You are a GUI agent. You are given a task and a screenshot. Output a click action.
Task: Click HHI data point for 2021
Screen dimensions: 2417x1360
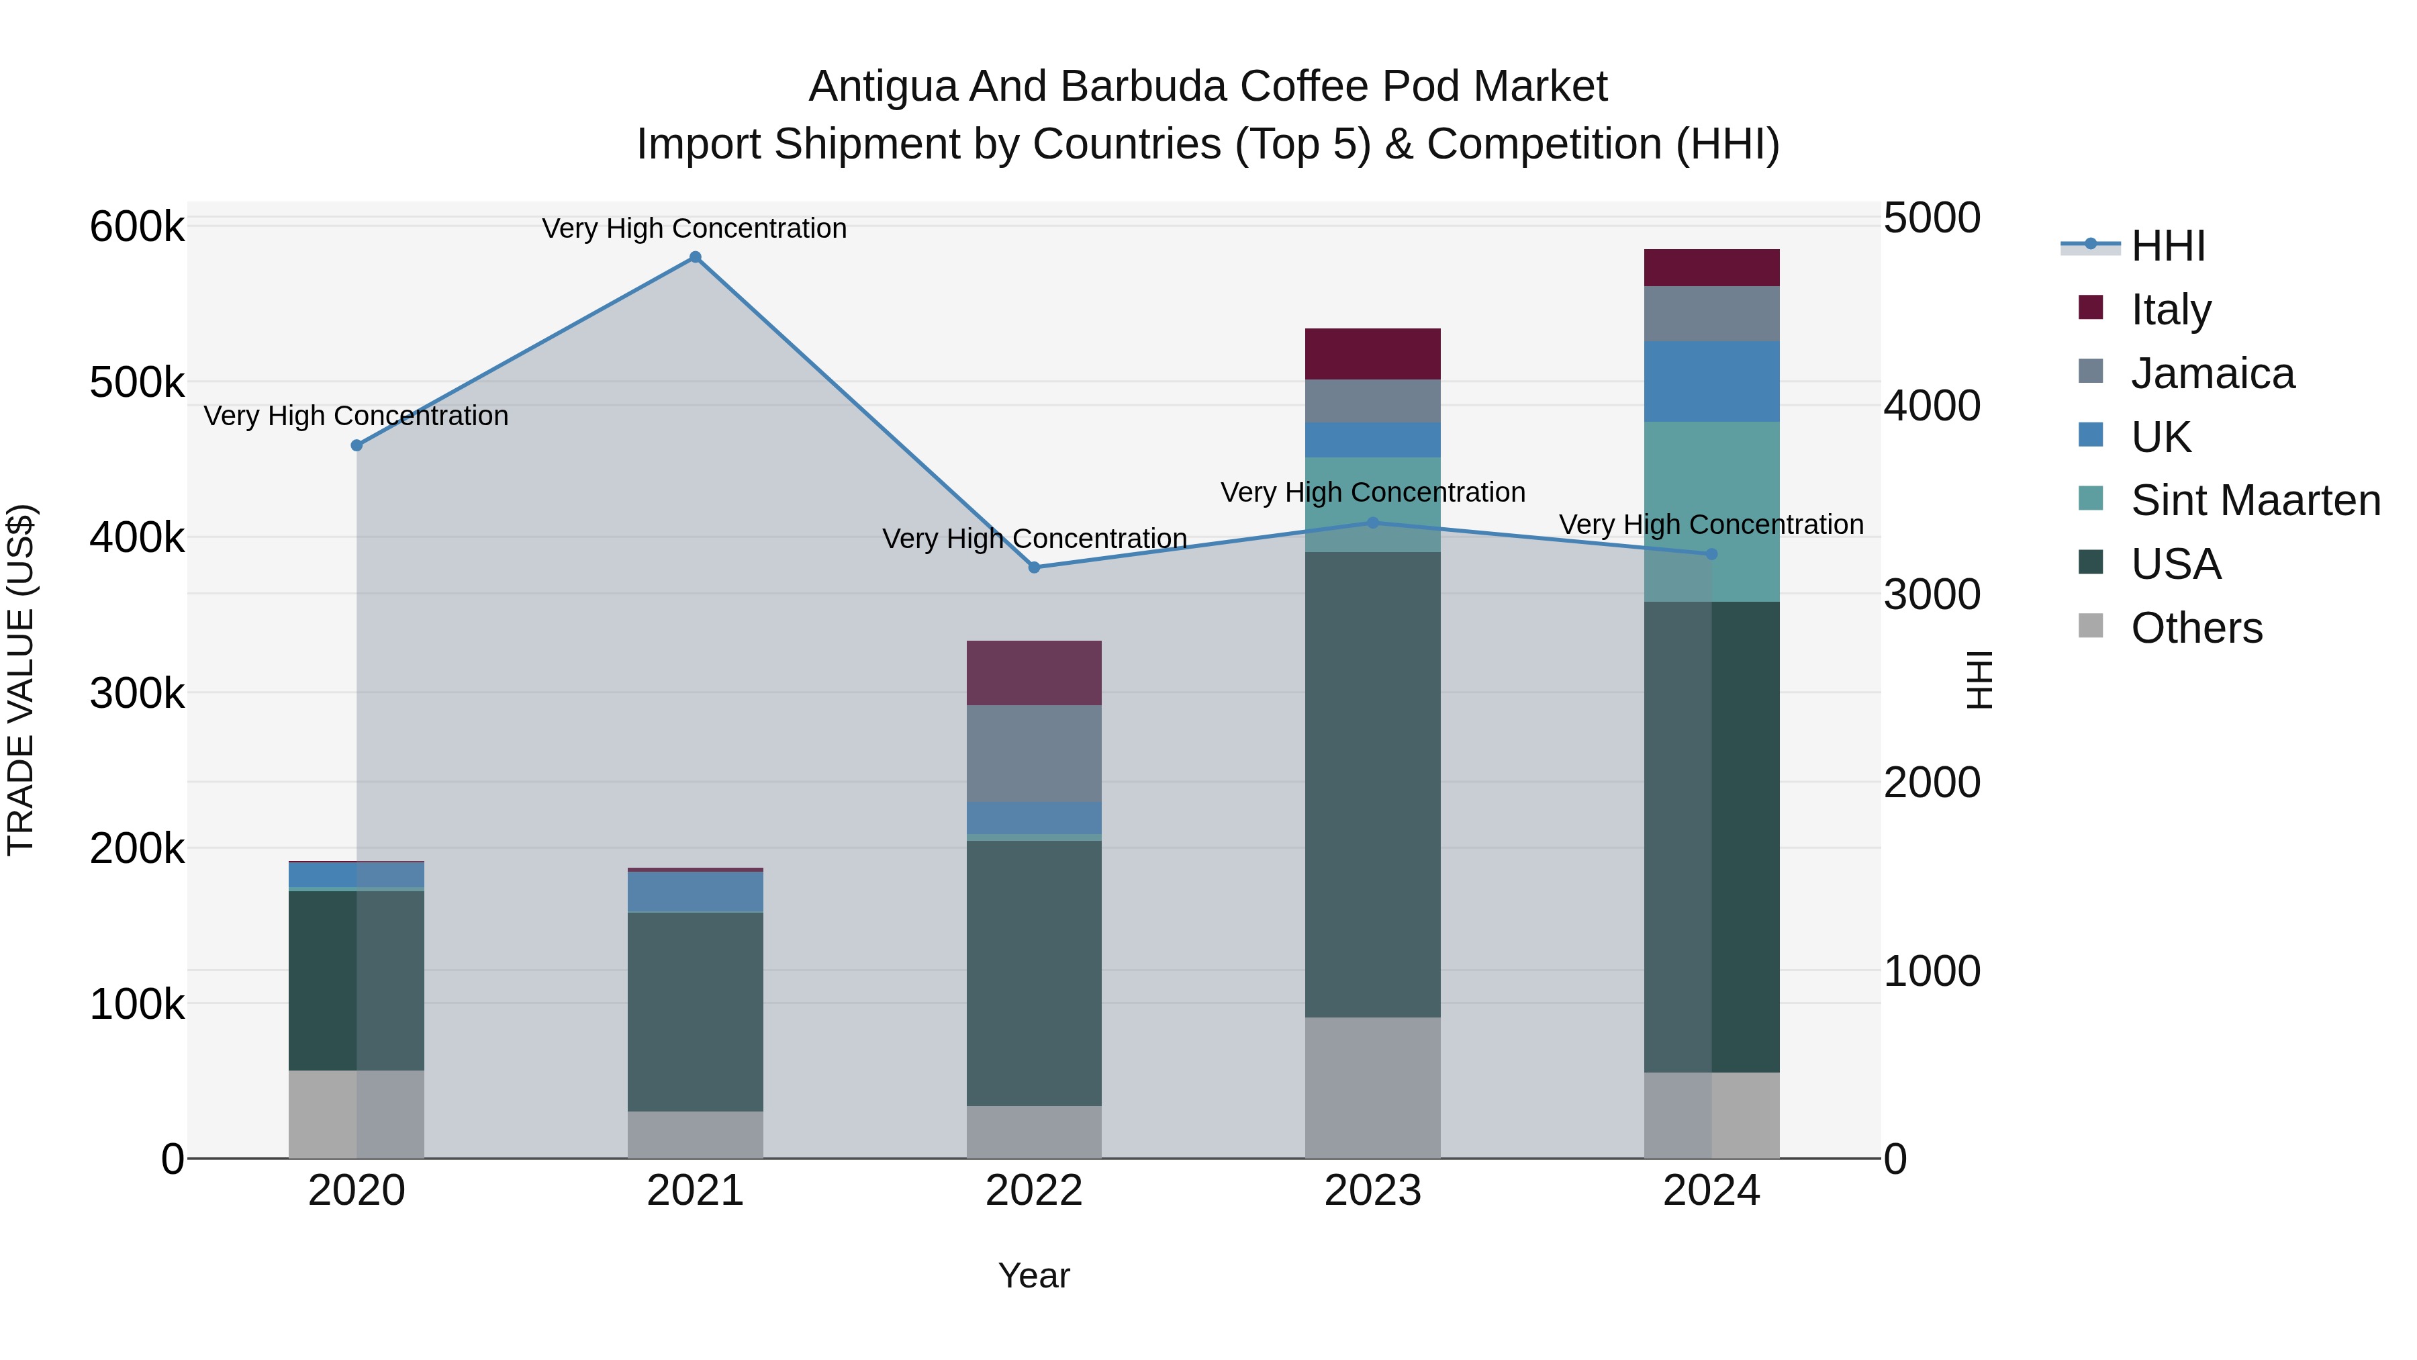pyautogui.click(x=696, y=257)
